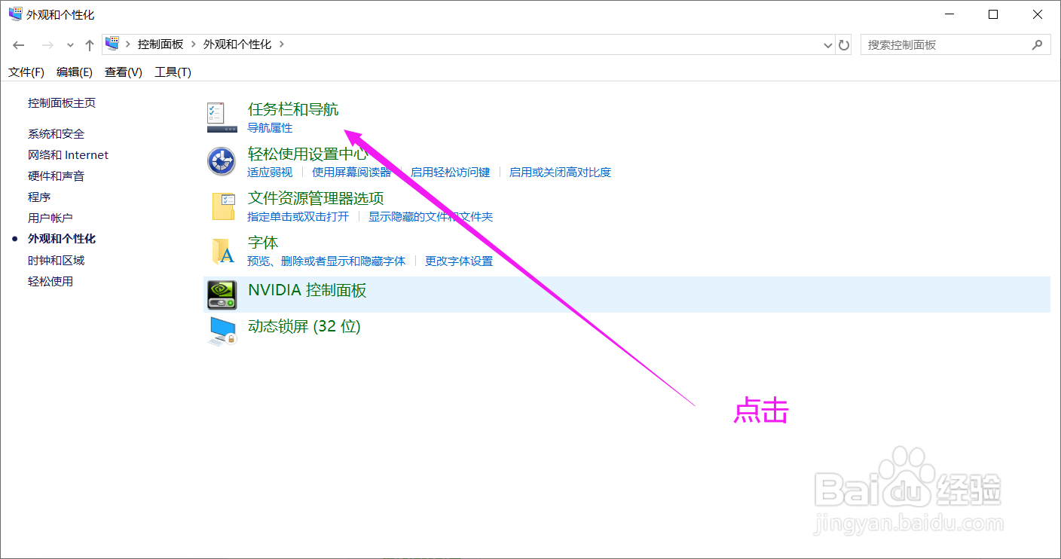Image resolution: width=1061 pixels, height=559 pixels.
Task: Click the 使用屏幕阅读器 link
Action: tap(352, 173)
